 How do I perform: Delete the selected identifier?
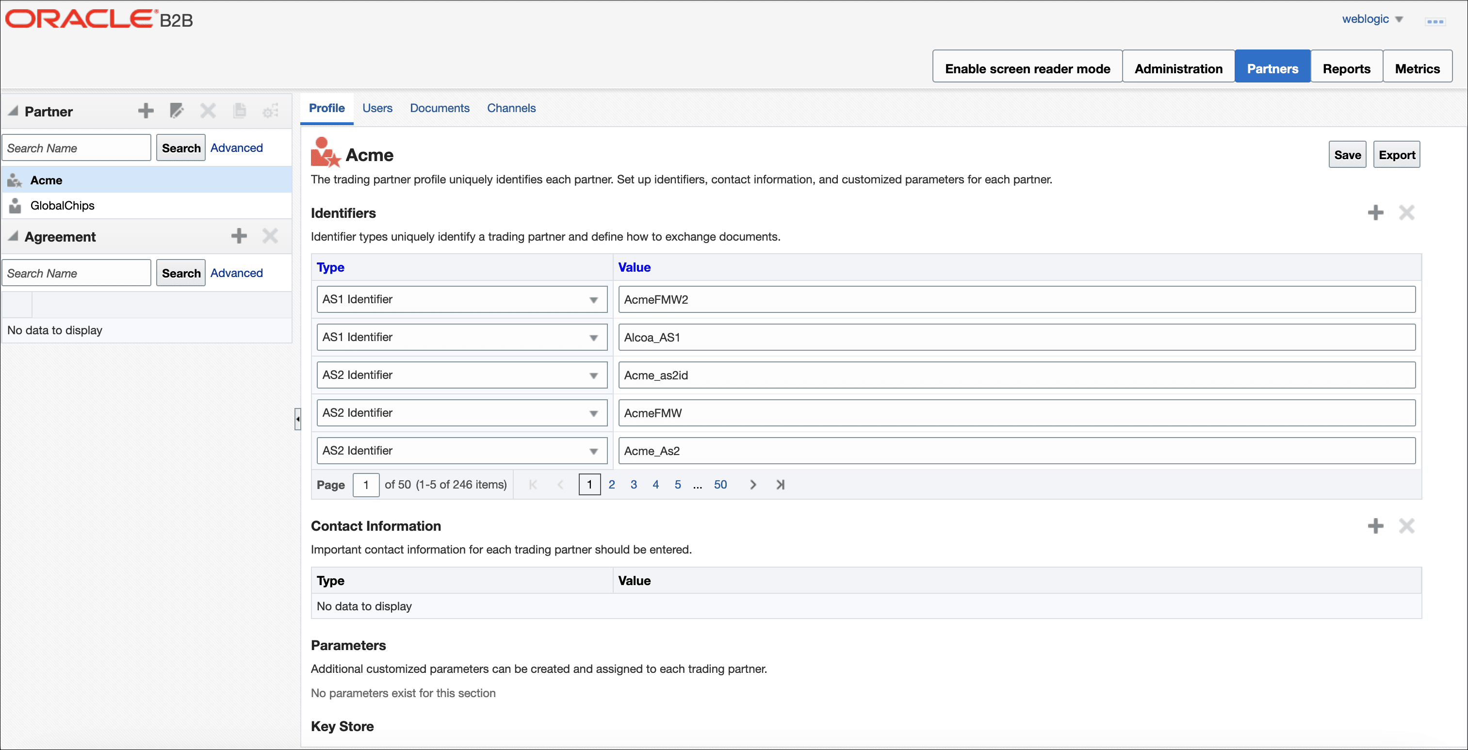(1406, 212)
